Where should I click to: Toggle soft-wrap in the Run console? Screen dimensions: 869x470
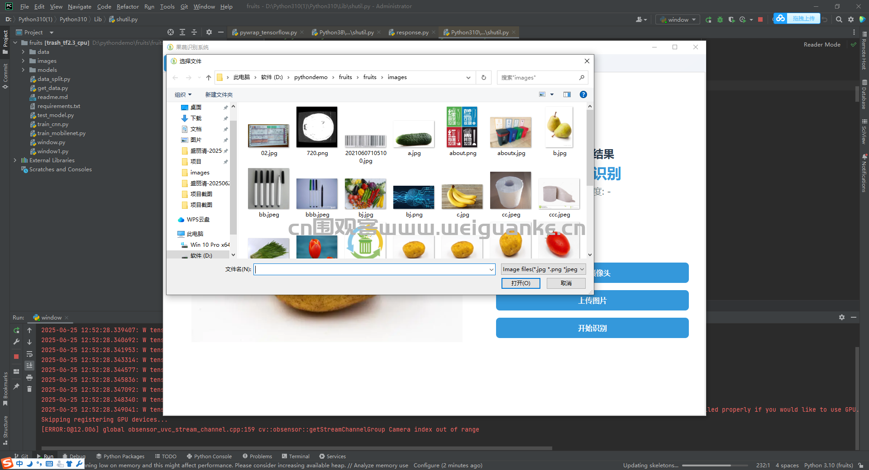[x=29, y=354]
